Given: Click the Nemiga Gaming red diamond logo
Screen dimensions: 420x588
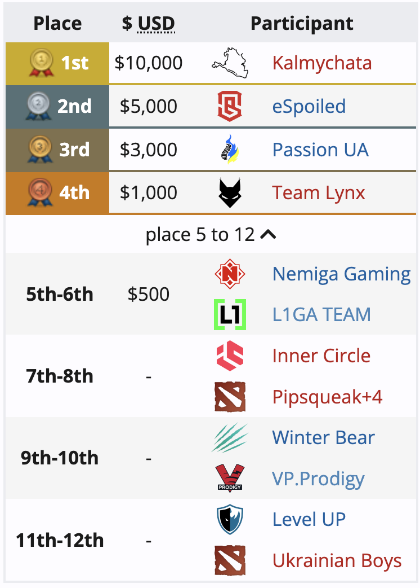Looking at the screenshot, I should pyautogui.click(x=230, y=274).
